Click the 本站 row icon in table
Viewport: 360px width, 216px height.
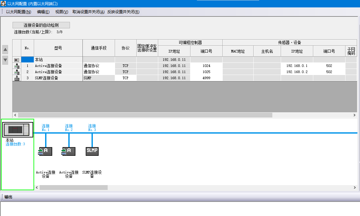[x=17, y=60]
